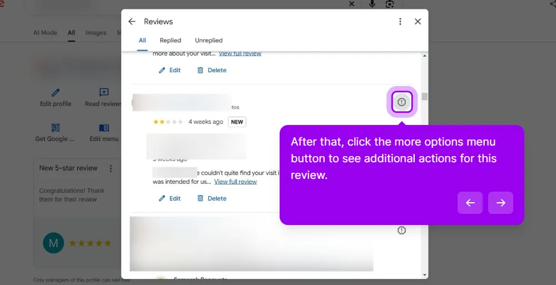The height and width of the screenshot is (285, 556).
Task: Report the 2-star review with flag icon
Action: [402, 102]
